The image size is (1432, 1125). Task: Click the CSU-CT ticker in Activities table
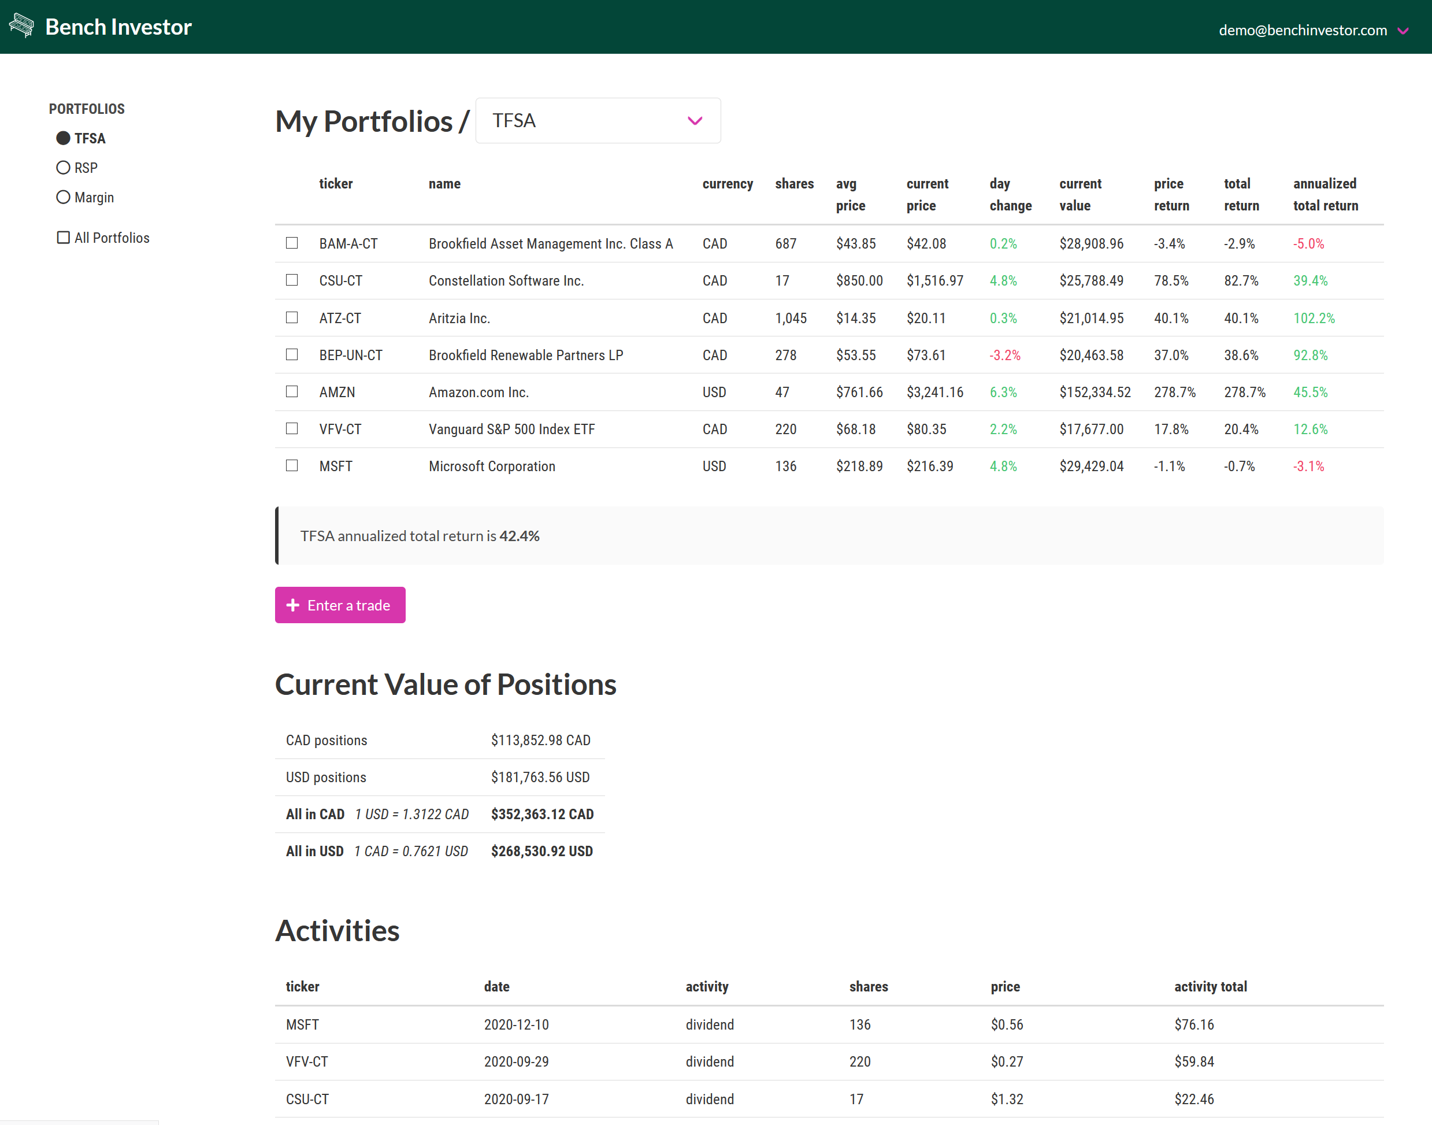pos(307,1098)
